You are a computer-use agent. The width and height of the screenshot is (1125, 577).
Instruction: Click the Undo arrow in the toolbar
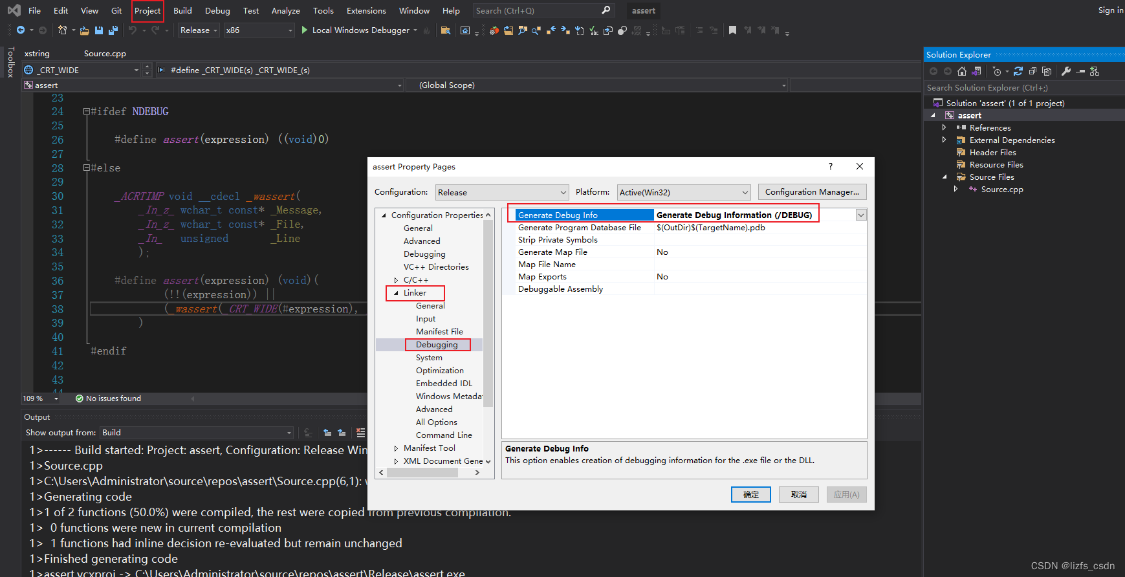133,30
